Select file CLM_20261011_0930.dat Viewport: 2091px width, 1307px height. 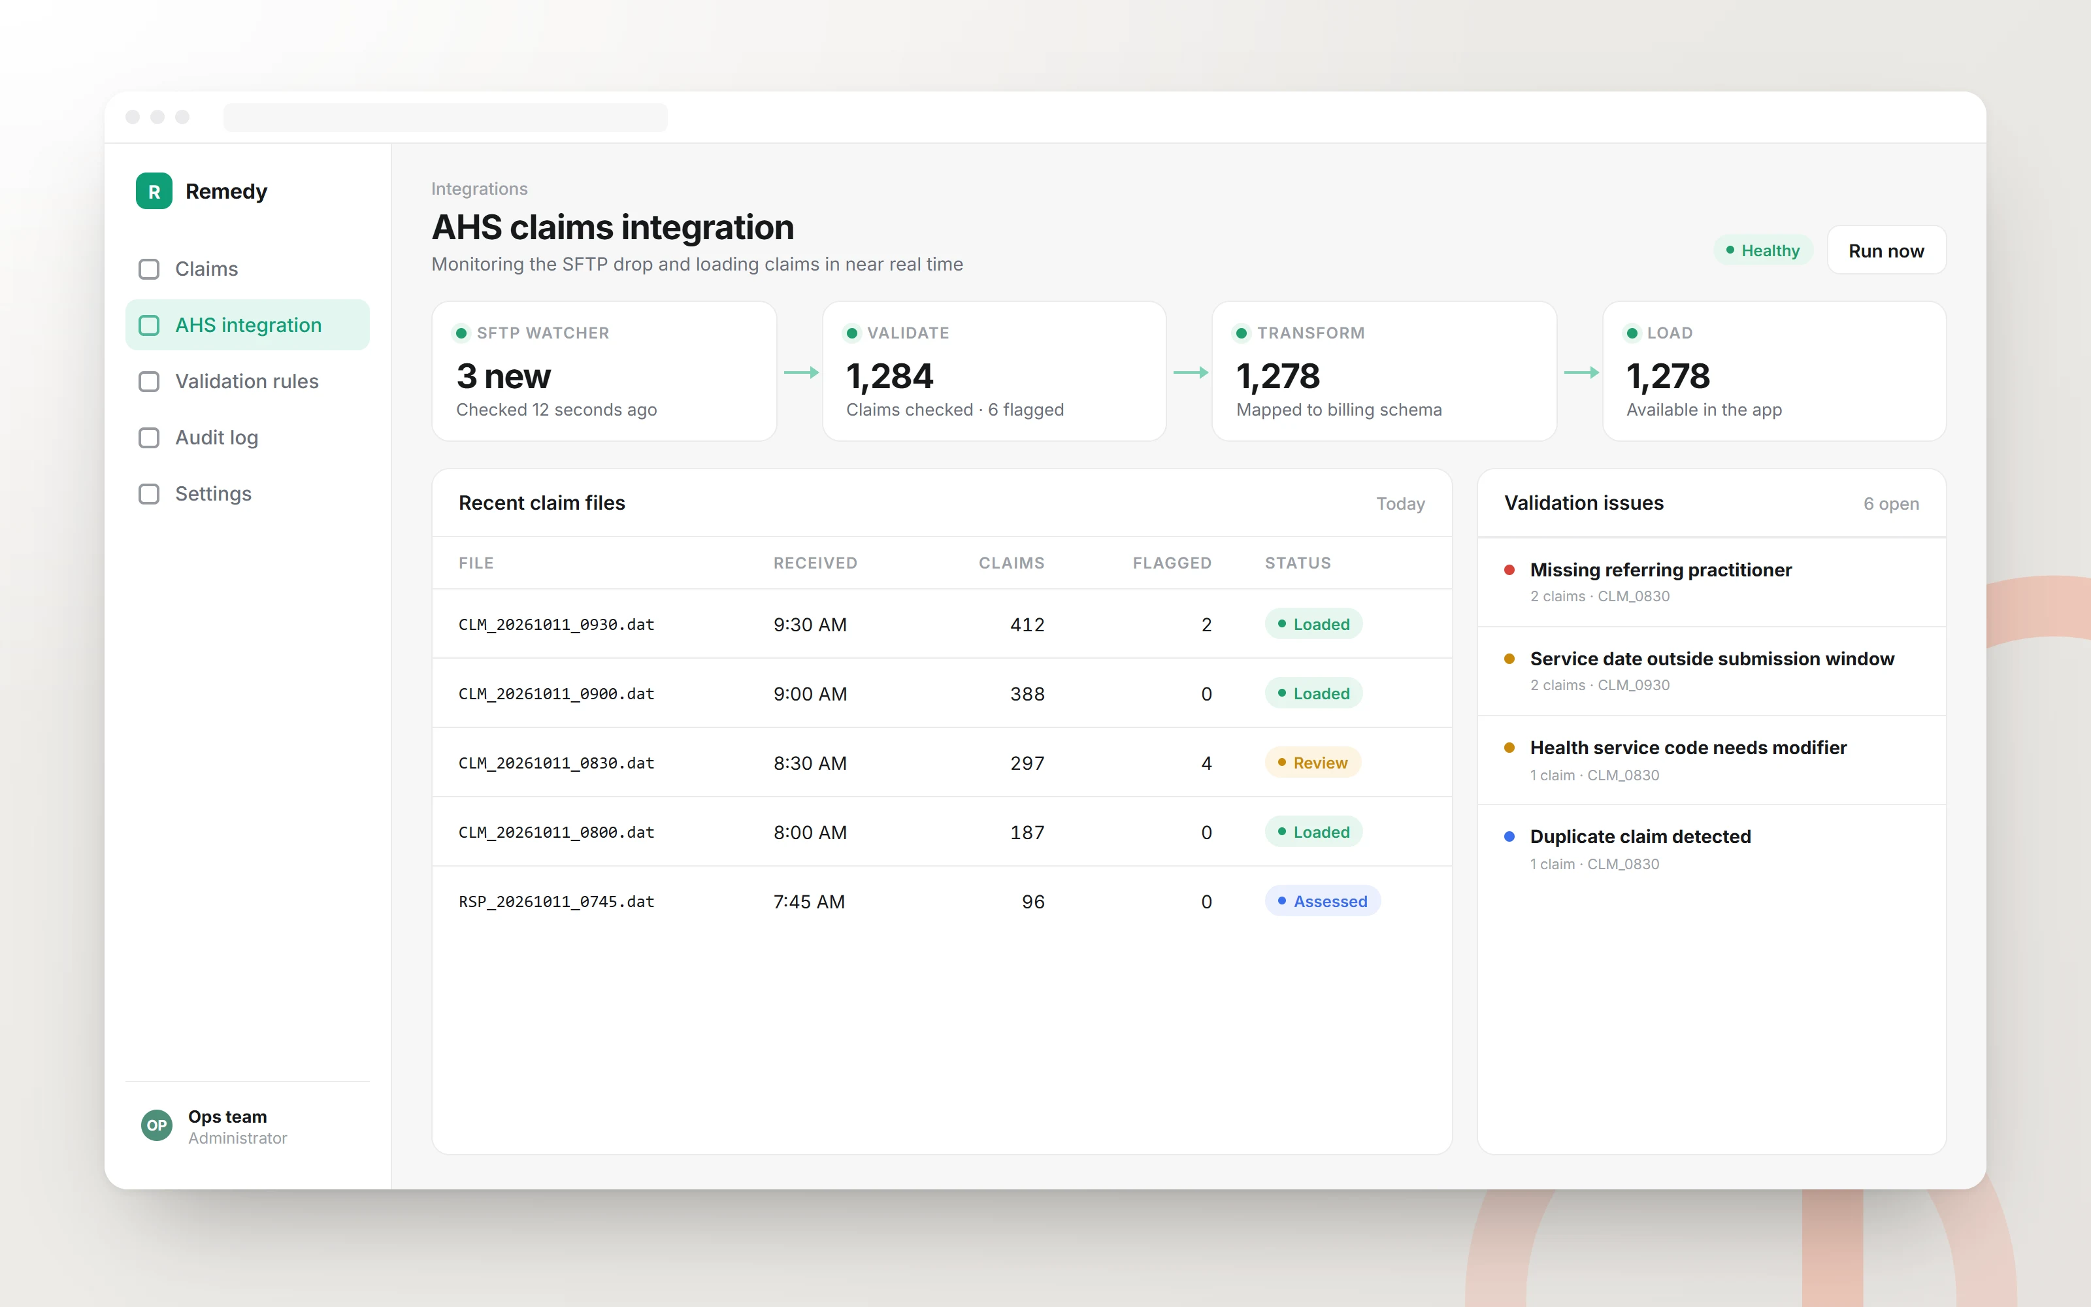click(557, 624)
